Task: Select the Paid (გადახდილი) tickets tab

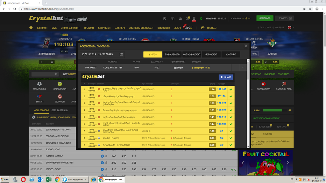Action: [172, 54]
